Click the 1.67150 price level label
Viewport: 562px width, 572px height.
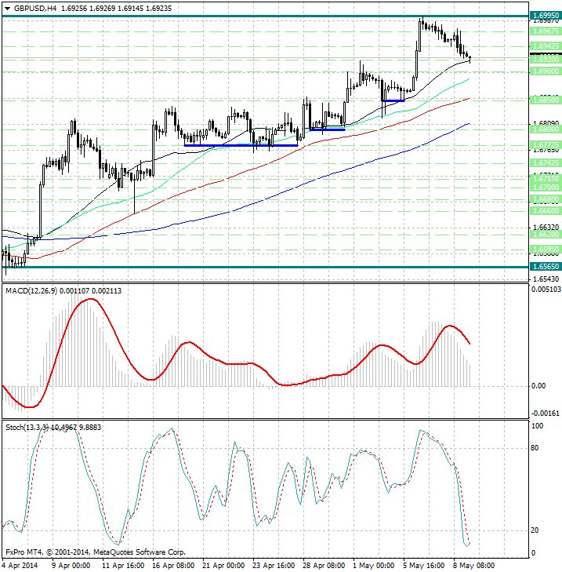tap(546, 179)
